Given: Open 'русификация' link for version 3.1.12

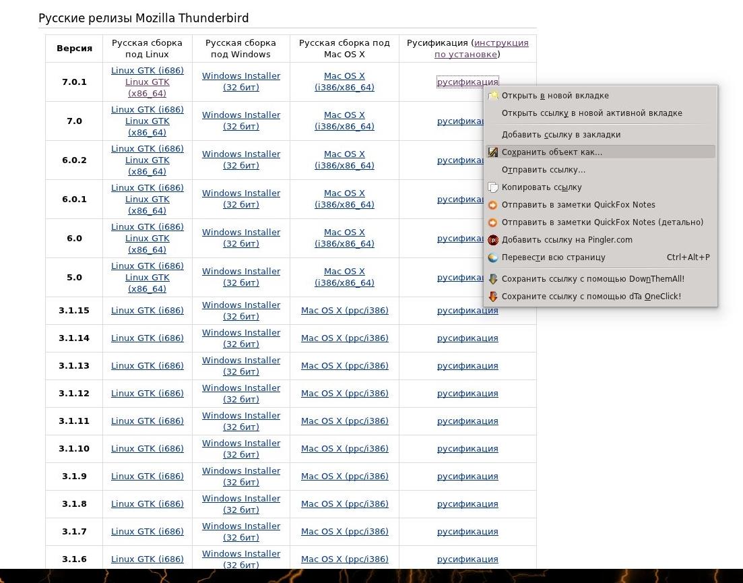Looking at the screenshot, I should tap(467, 394).
